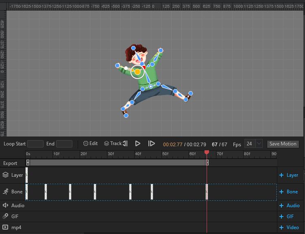Image resolution: width=305 pixels, height=234 pixels.
Task: Step to the previous frame
Action: point(125,143)
